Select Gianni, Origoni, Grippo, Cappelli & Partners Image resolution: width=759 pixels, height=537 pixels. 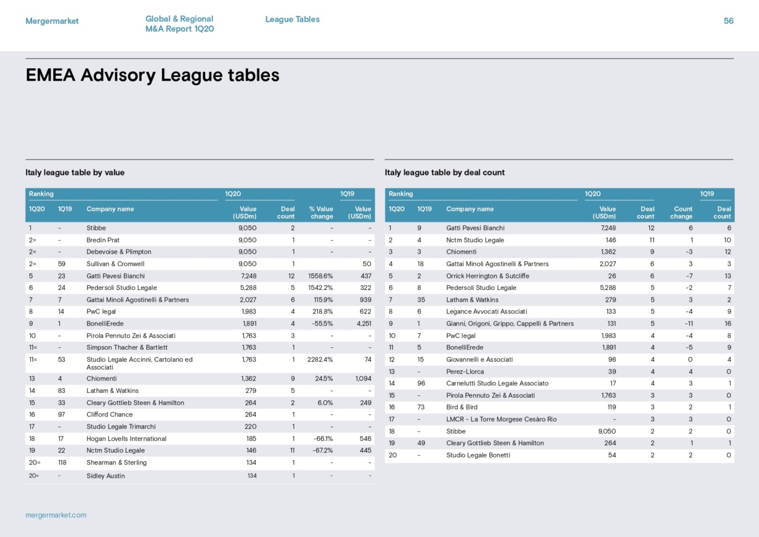(510, 324)
